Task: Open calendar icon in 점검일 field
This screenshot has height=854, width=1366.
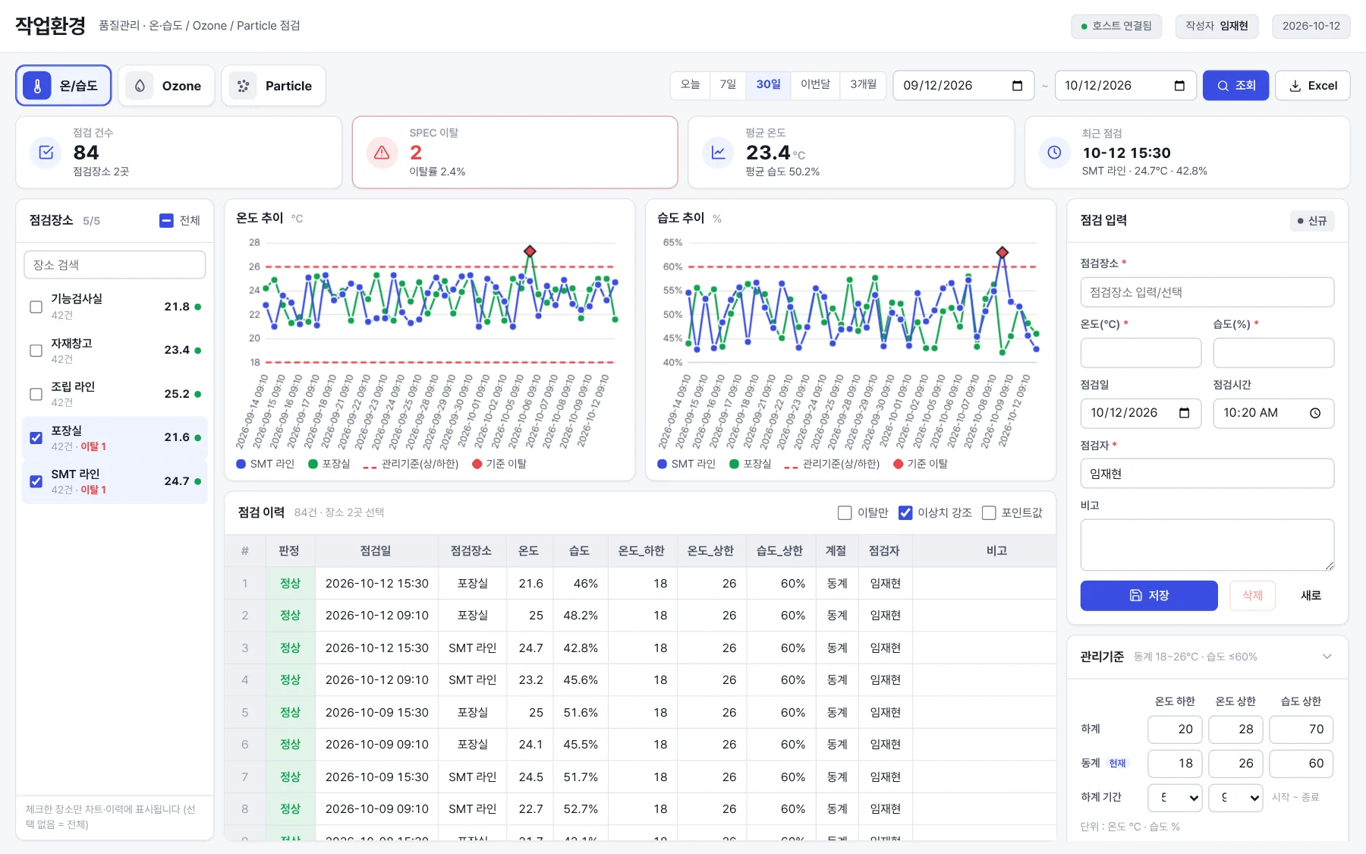Action: click(1185, 413)
